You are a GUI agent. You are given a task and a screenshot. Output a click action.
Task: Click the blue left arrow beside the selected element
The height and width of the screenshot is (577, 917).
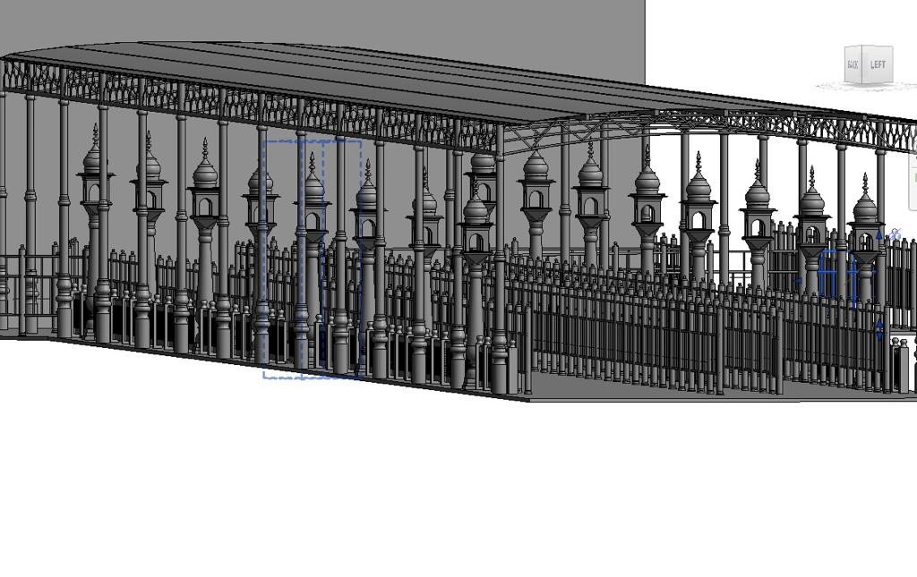click(799, 281)
